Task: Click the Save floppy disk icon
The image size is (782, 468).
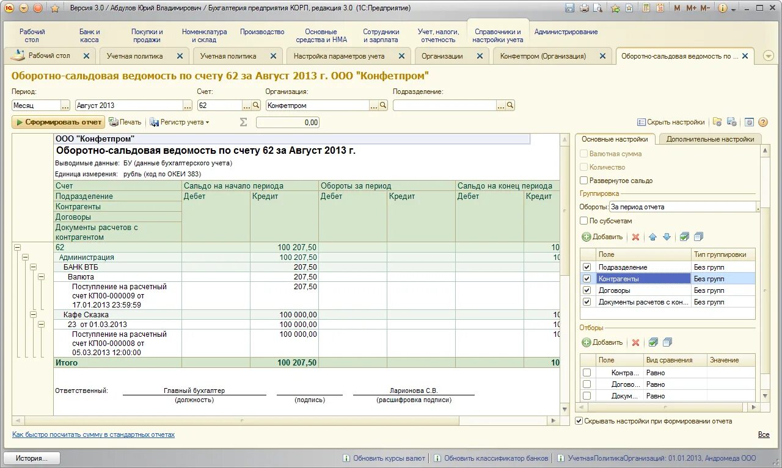Action: coord(569,8)
